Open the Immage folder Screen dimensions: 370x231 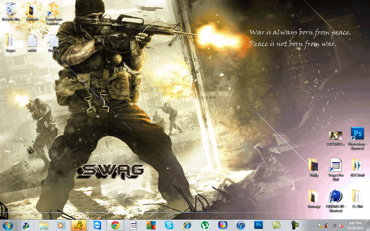pos(314,199)
